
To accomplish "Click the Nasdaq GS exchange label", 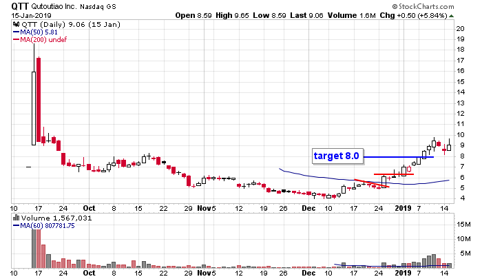I will click(x=98, y=6).
